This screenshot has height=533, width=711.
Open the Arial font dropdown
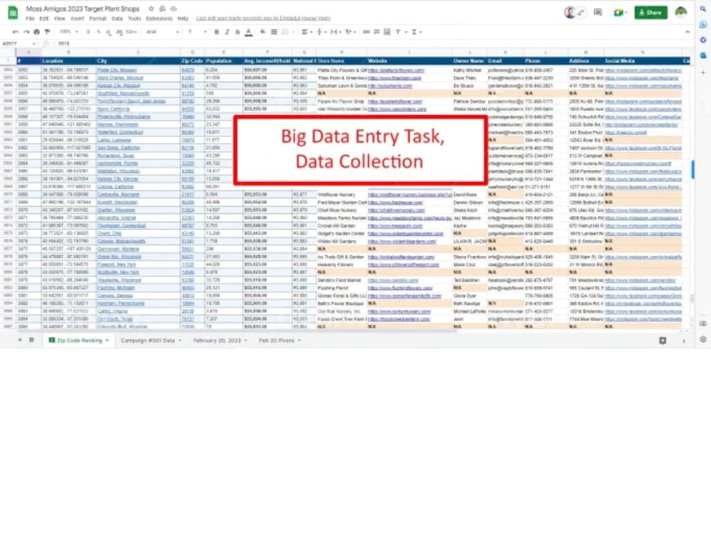[x=162, y=32]
